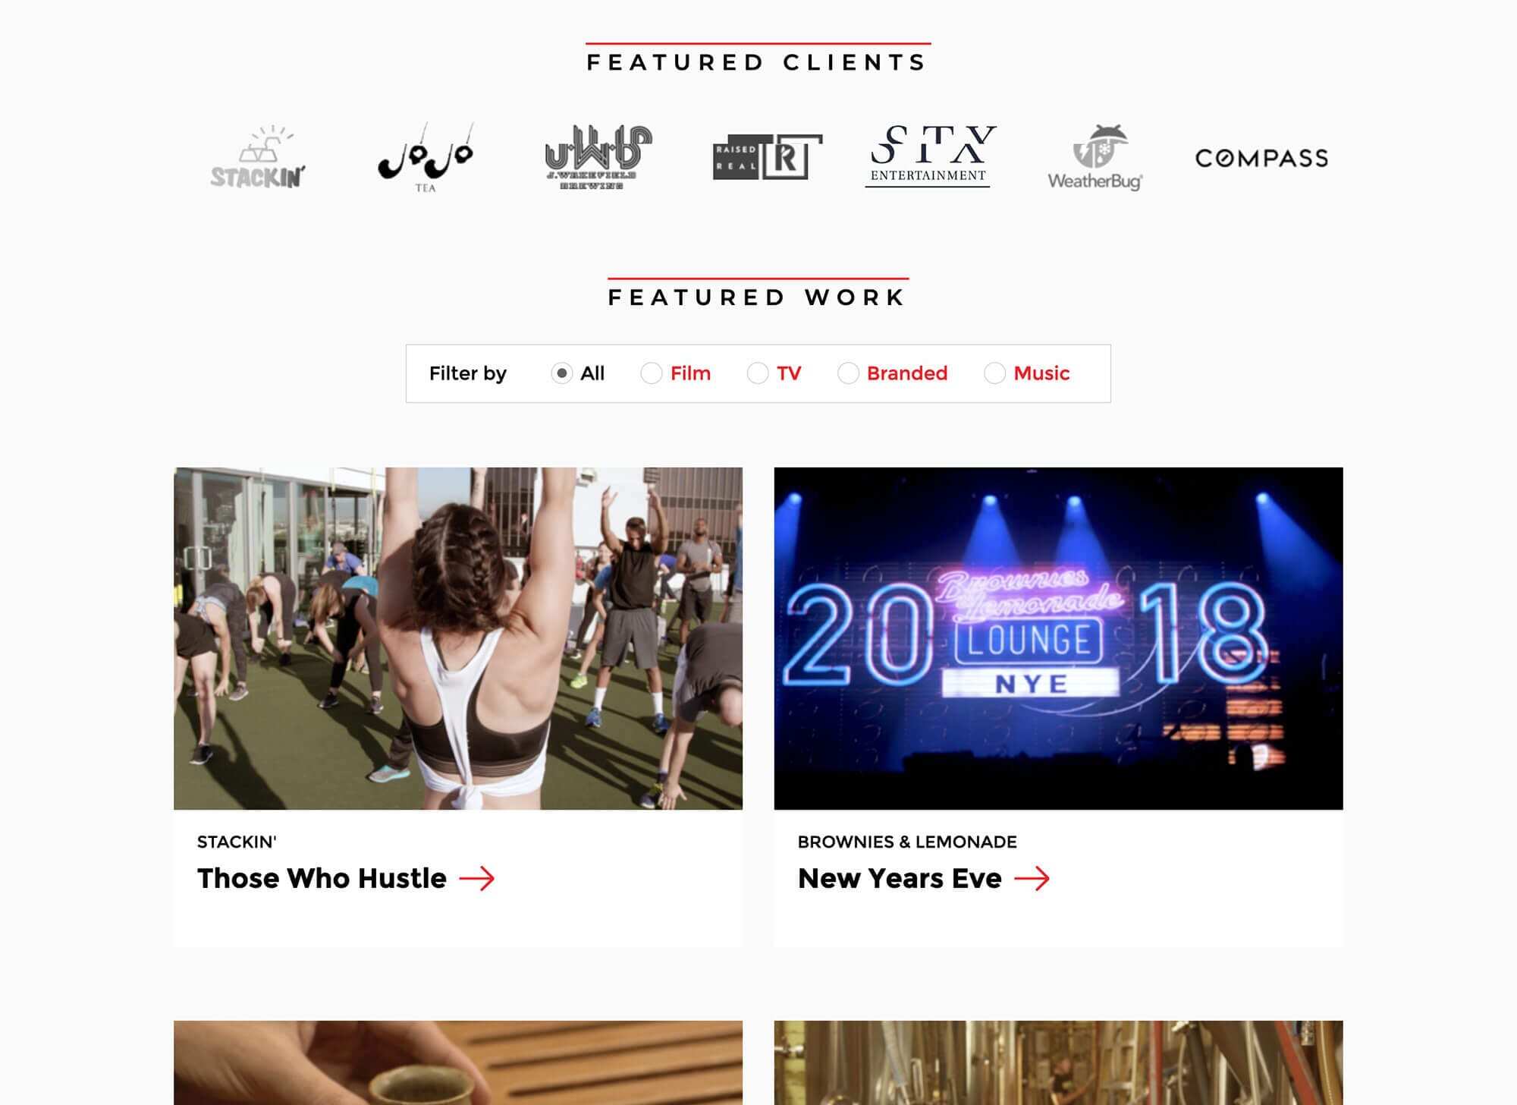Image resolution: width=1517 pixels, height=1105 pixels.
Task: Open the Those Who Hustle title link
Action: [322, 879]
